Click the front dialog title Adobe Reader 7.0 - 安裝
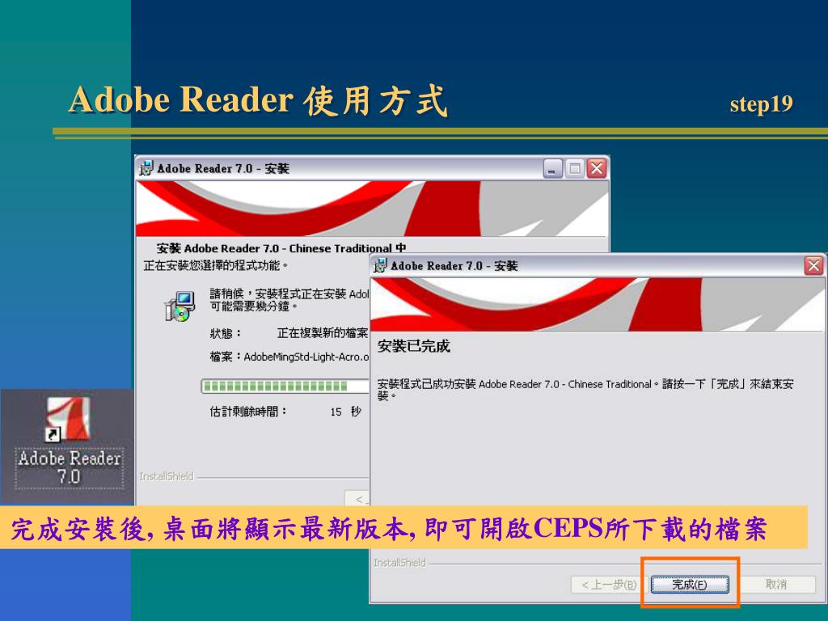Image resolution: width=828 pixels, height=621 pixels. (454, 265)
